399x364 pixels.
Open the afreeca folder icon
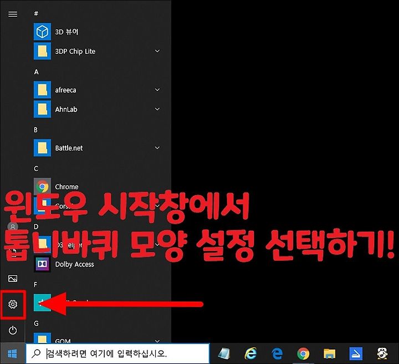coord(42,90)
